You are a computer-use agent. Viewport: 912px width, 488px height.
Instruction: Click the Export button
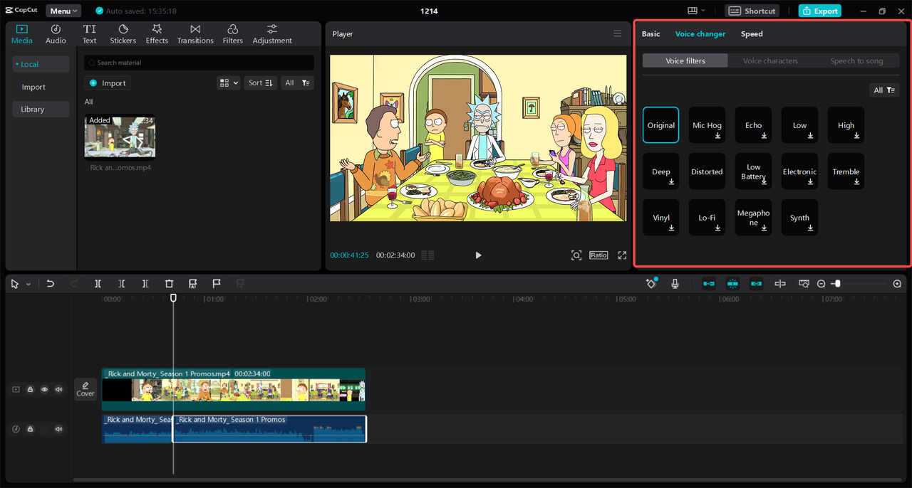point(819,11)
